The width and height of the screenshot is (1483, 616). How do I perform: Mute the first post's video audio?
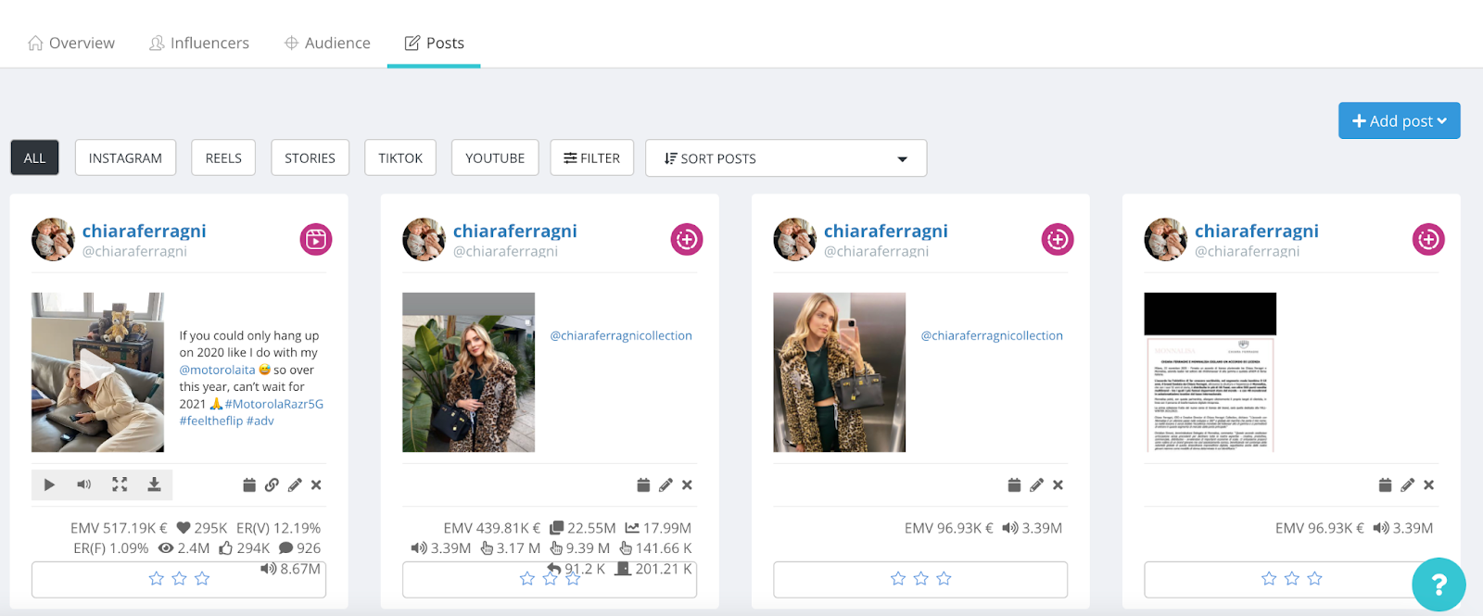click(x=83, y=484)
